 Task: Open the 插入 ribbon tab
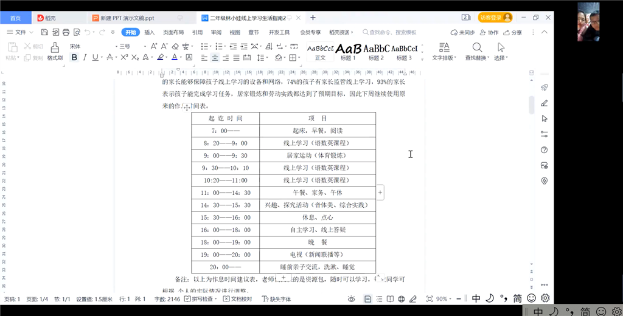pyautogui.click(x=150, y=32)
